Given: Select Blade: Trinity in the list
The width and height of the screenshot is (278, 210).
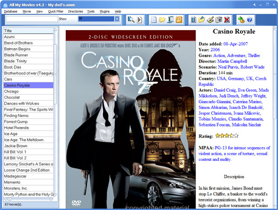Looking at the screenshot, I should pyautogui.click(x=29, y=61).
